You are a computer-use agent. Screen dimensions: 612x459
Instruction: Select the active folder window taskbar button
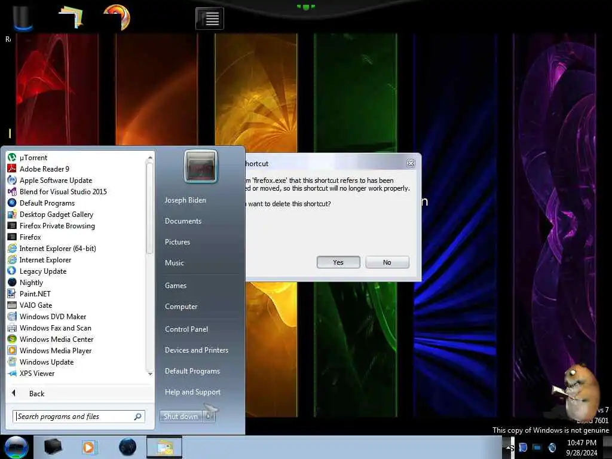[x=164, y=447]
